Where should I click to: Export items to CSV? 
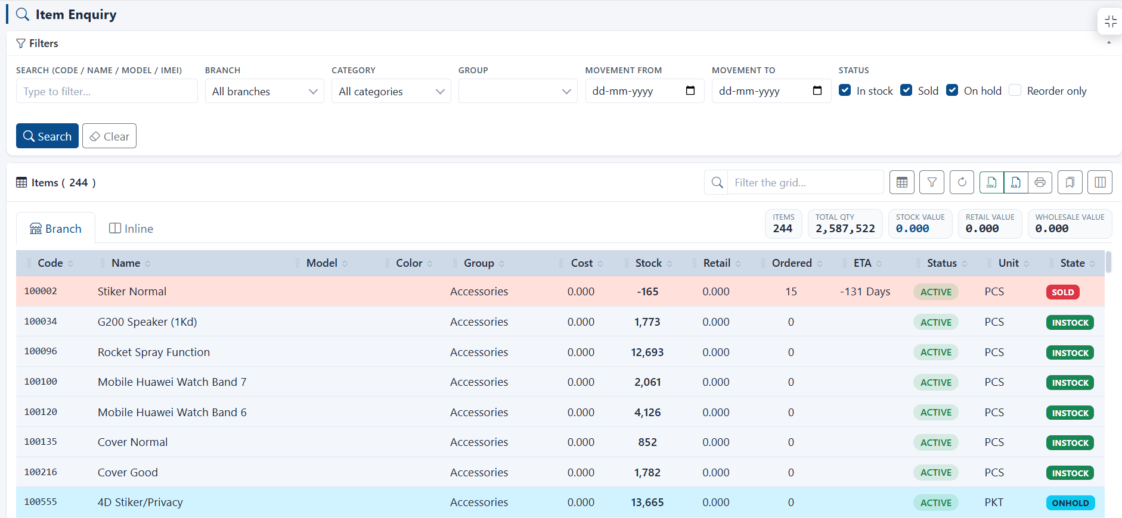coord(991,182)
